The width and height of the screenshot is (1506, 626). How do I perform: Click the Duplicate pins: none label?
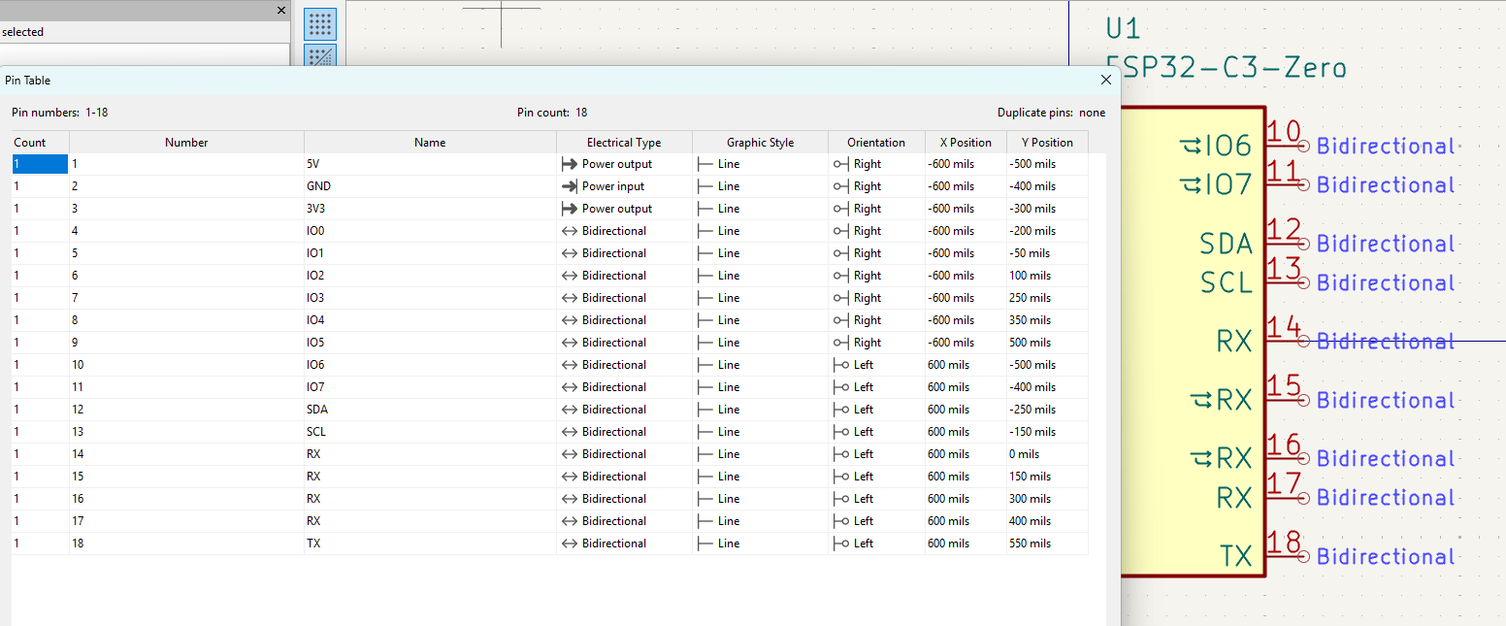tap(1051, 113)
